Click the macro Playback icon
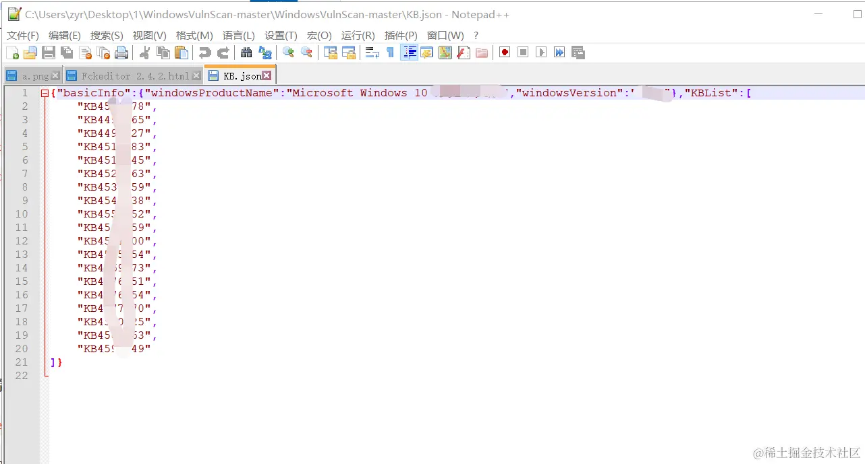 tap(541, 53)
